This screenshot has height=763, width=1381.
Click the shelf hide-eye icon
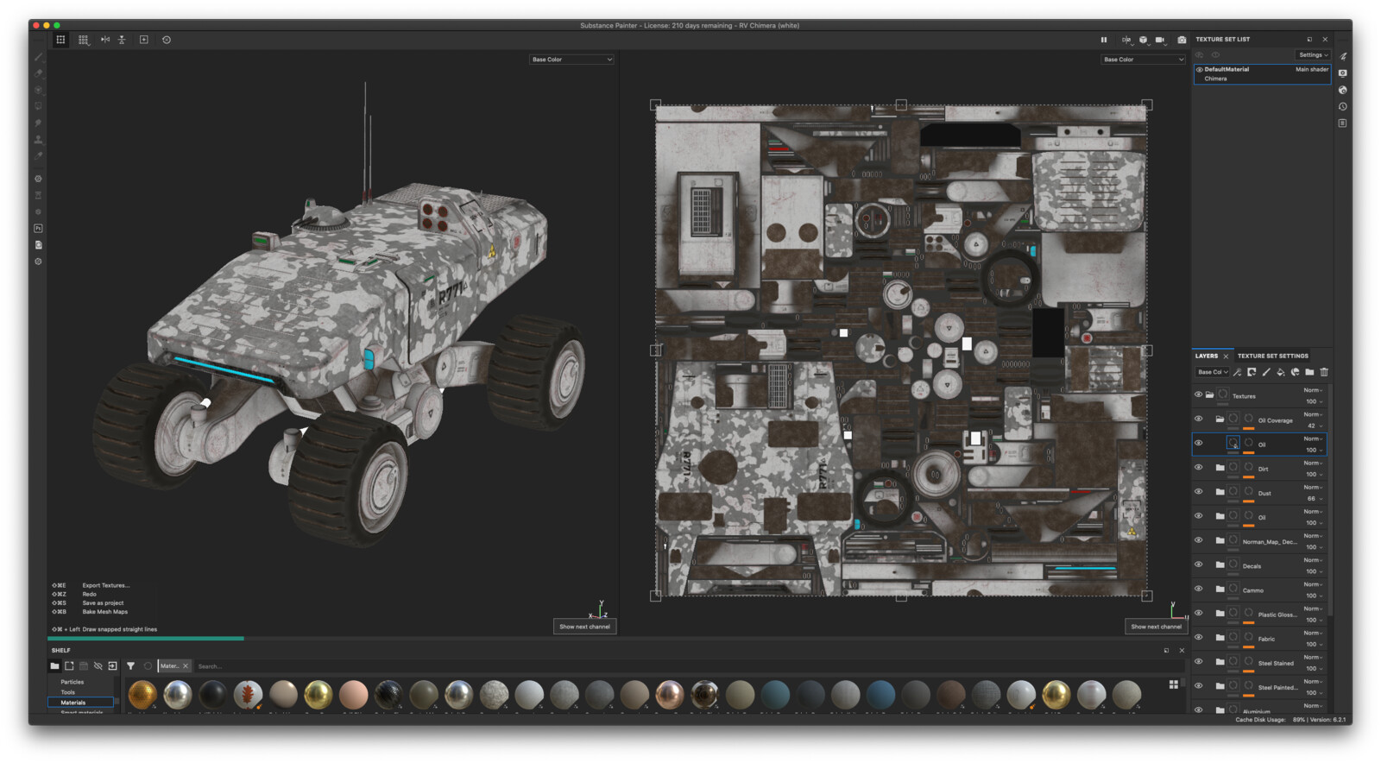coord(98,665)
